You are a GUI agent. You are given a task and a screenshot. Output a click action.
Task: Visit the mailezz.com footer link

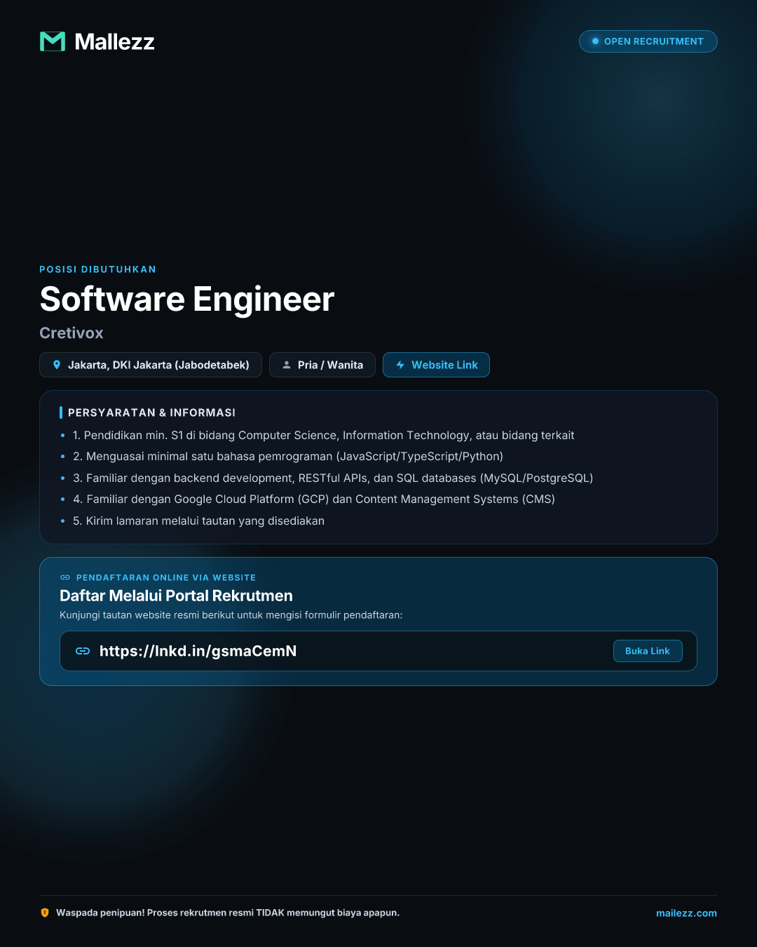[x=686, y=913]
